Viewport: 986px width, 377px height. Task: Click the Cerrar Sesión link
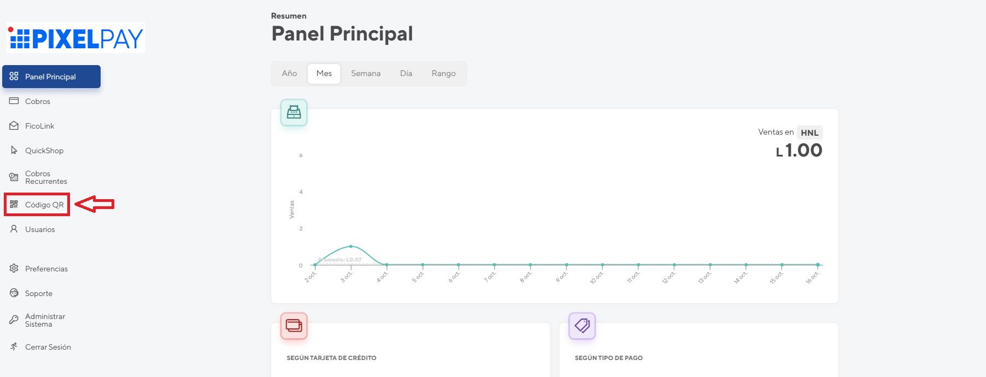click(x=48, y=347)
